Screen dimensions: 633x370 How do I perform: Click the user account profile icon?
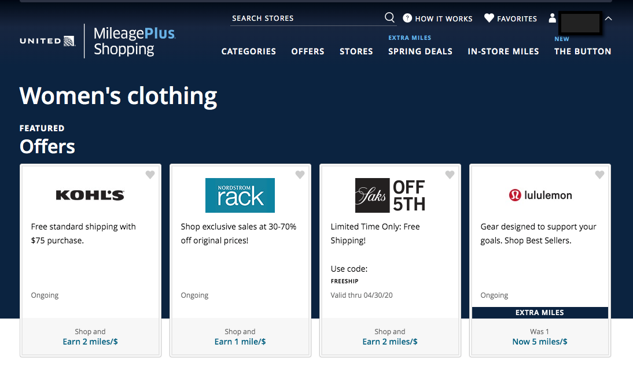coord(552,18)
